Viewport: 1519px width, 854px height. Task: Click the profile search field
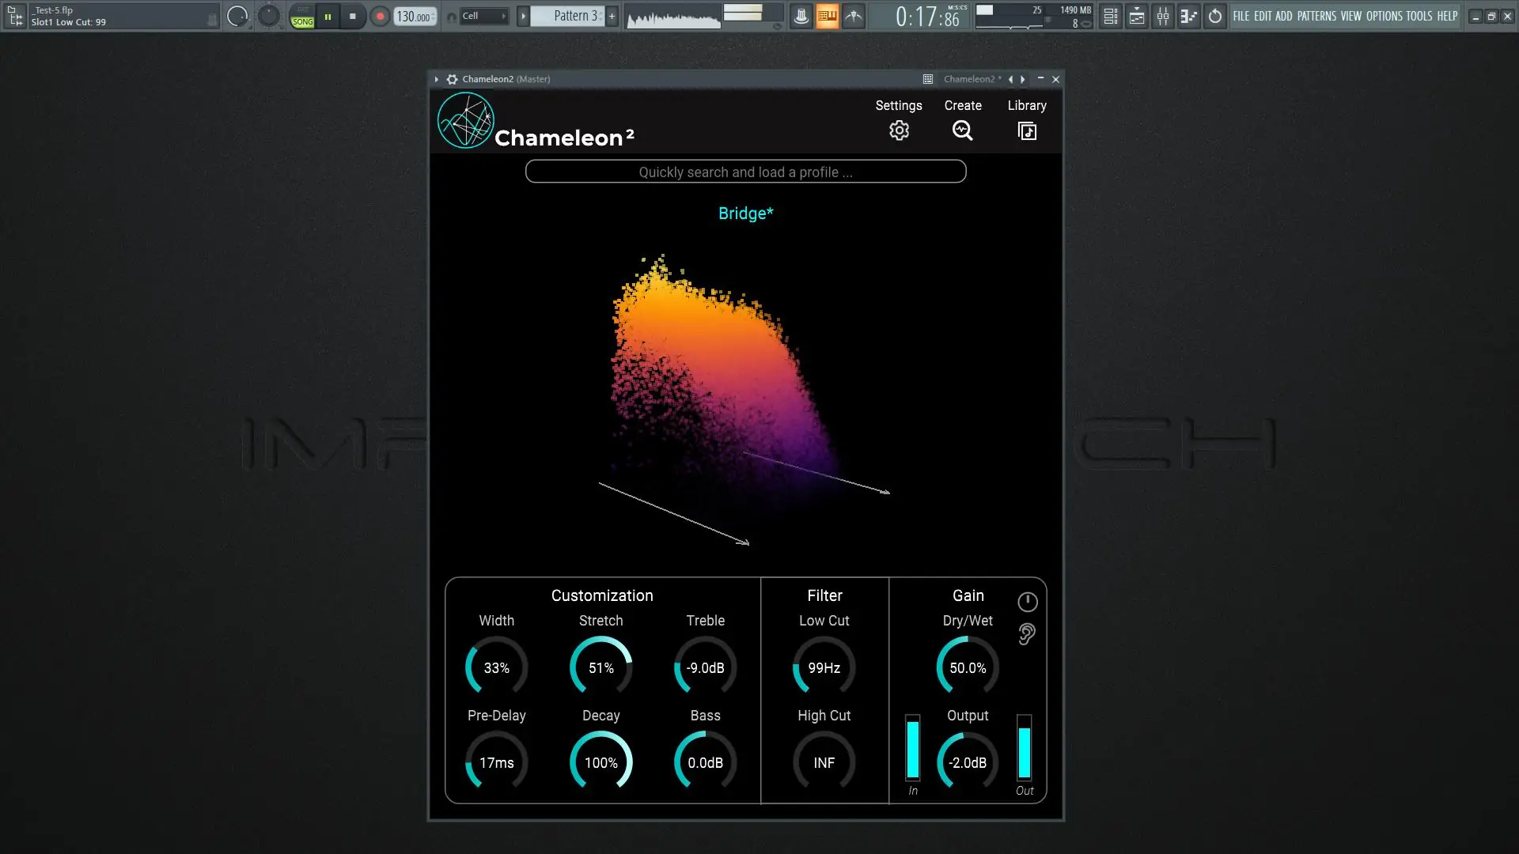pyautogui.click(x=745, y=172)
